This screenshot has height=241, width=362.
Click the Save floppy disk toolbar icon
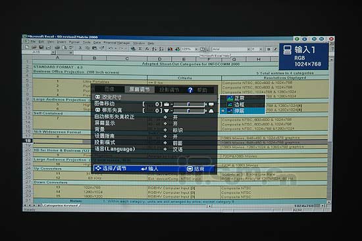pos(41,47)
